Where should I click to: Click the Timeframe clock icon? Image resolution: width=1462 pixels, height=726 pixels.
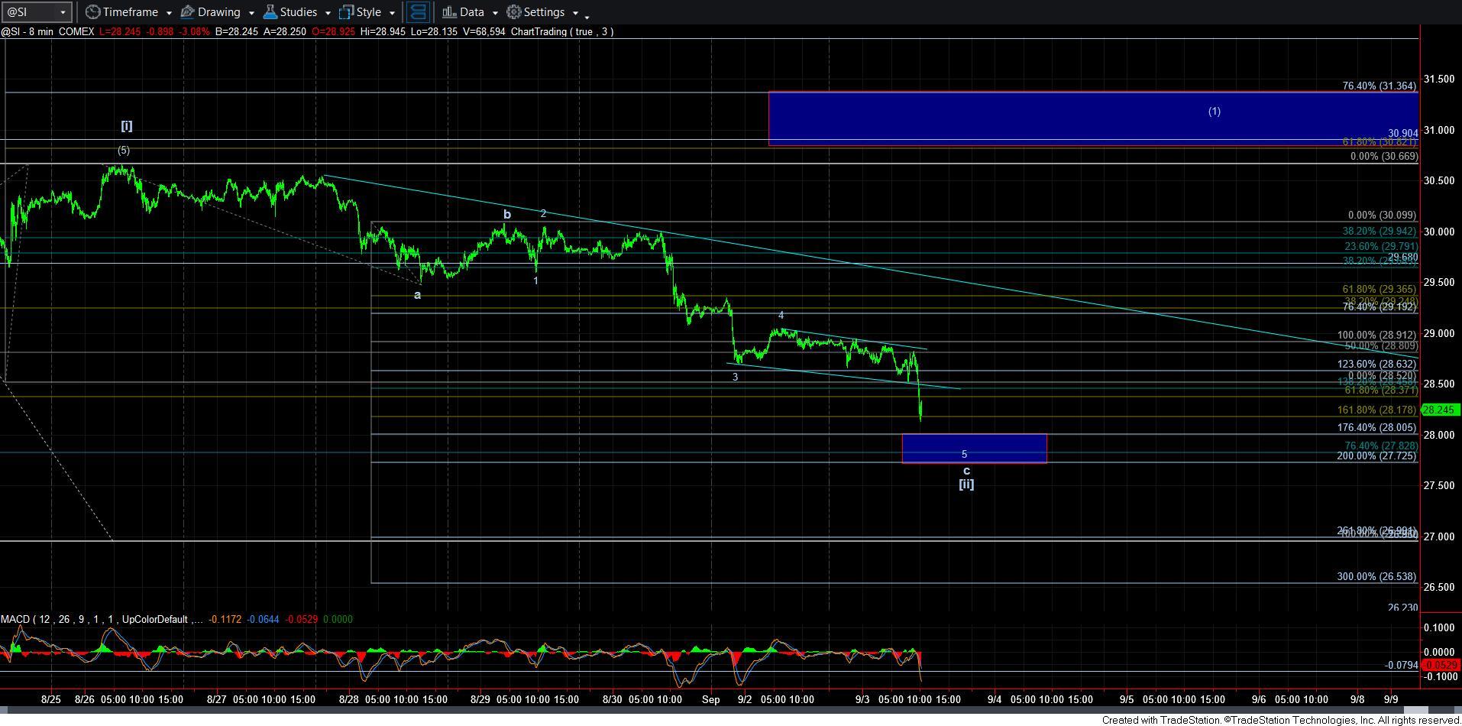point(92,12)
